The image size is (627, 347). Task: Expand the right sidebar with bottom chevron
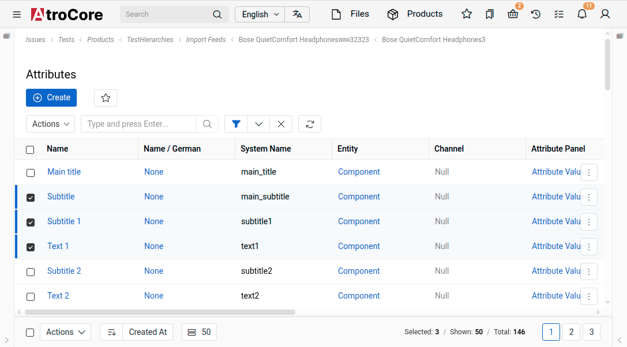620,340
